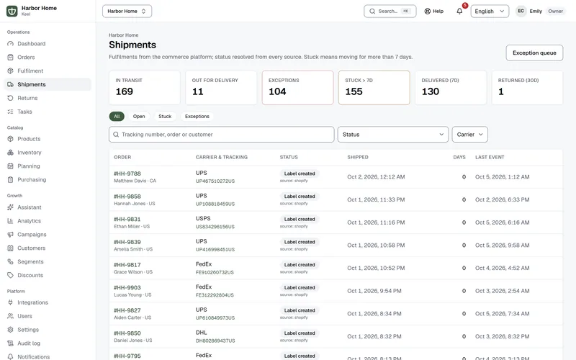Click the Planning calendar icon
576x360 pixels.
[x=10, y=166]
